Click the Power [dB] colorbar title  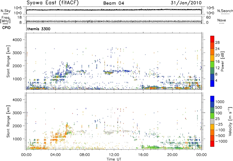coord(222,61)
